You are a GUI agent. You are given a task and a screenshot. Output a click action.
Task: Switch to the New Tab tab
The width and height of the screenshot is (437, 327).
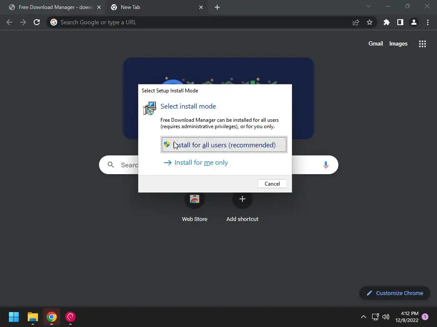156,7
